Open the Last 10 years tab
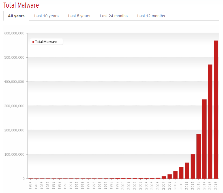223x193 pixels. coord(46,16)
